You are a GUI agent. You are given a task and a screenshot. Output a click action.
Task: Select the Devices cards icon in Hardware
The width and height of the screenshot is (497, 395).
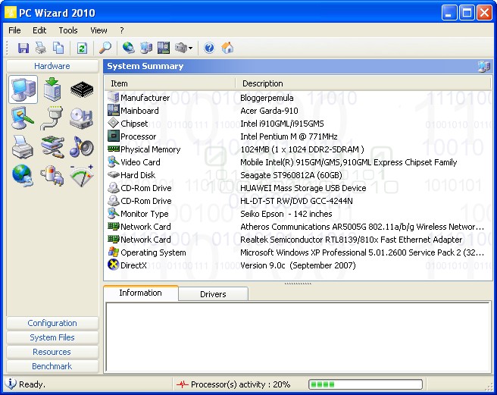click(52, 147)
